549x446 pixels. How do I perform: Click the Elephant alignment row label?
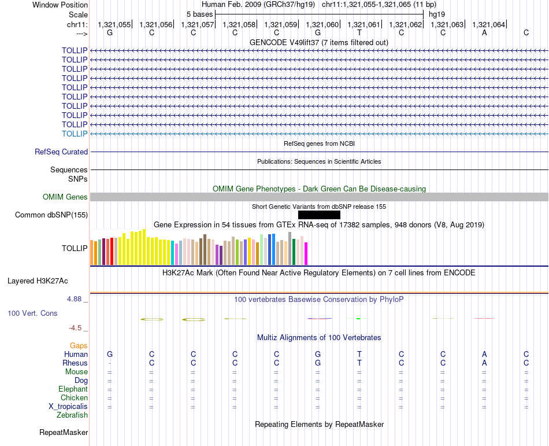coord(73,389)
